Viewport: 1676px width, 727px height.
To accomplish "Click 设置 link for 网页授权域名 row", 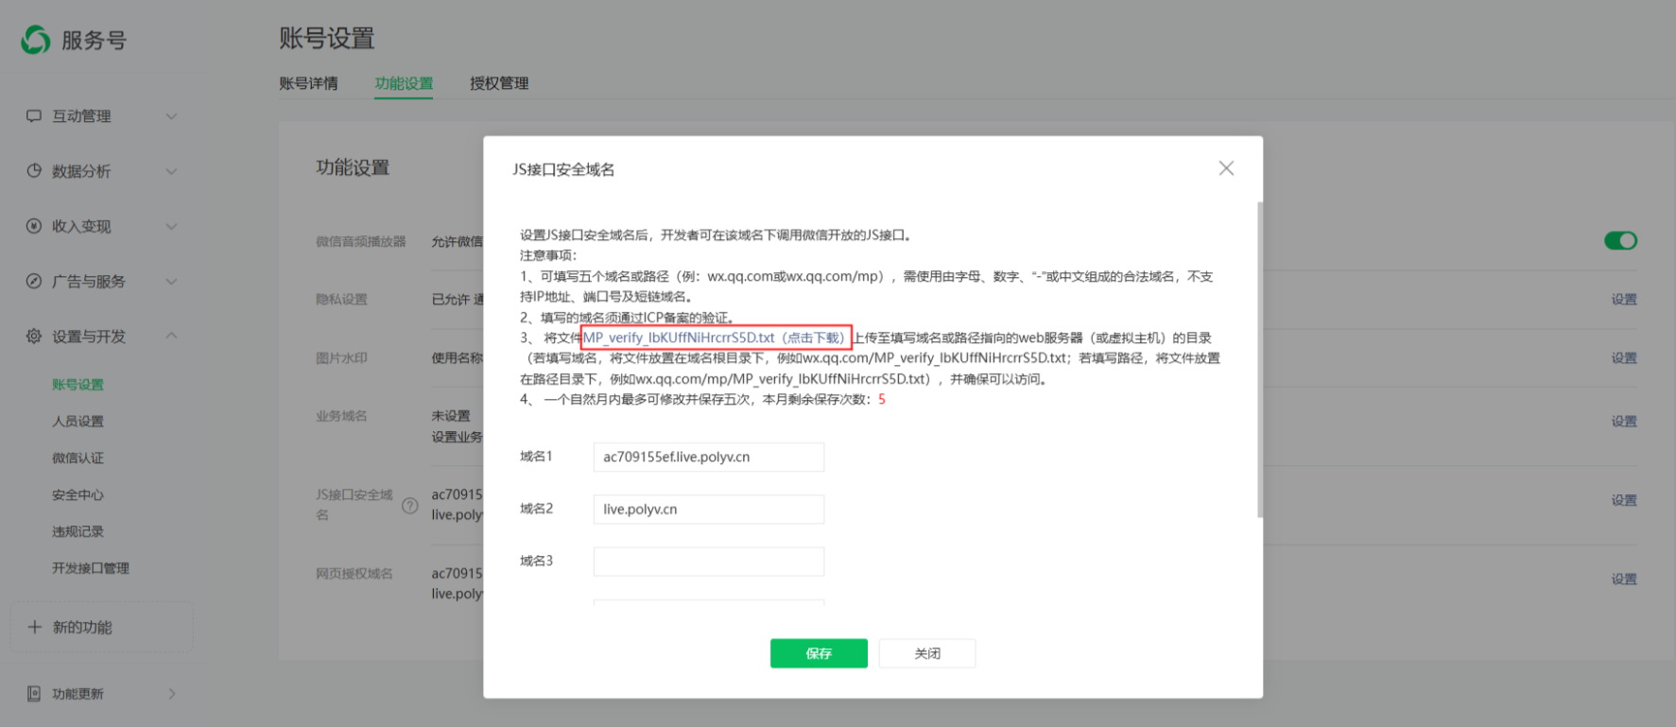I will click(x=1624, y=579).
